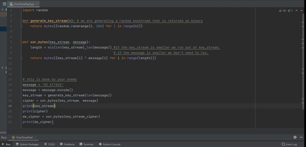
Task: Hide the Run tool window
Action: coord(302,137)
